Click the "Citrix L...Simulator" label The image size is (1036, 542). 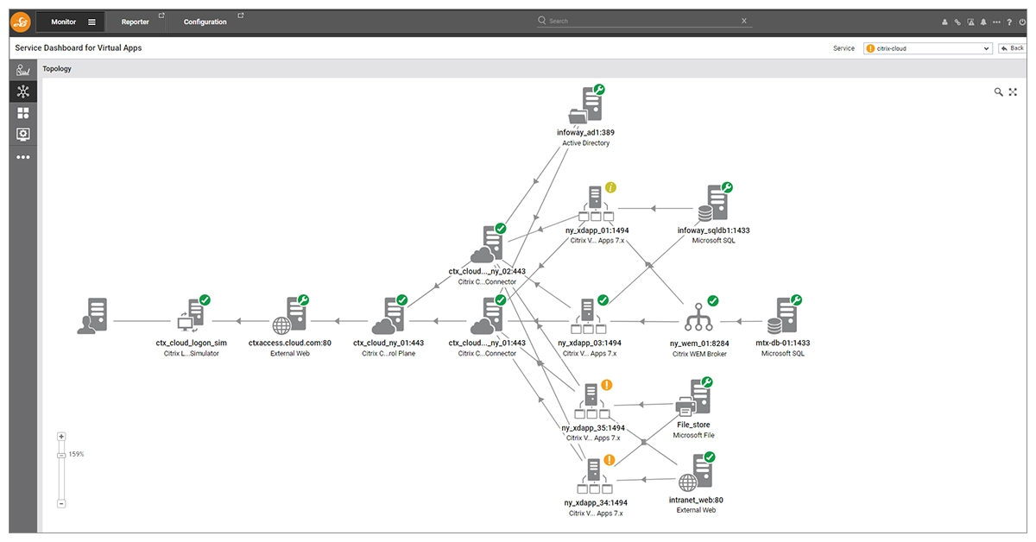tap(192, 353)
